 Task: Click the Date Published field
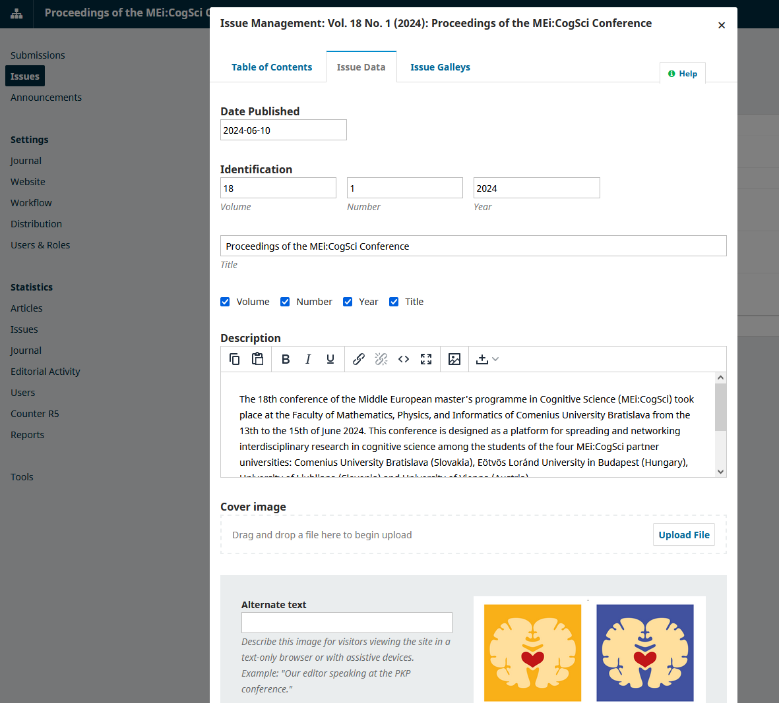click(x=283, y=130)
